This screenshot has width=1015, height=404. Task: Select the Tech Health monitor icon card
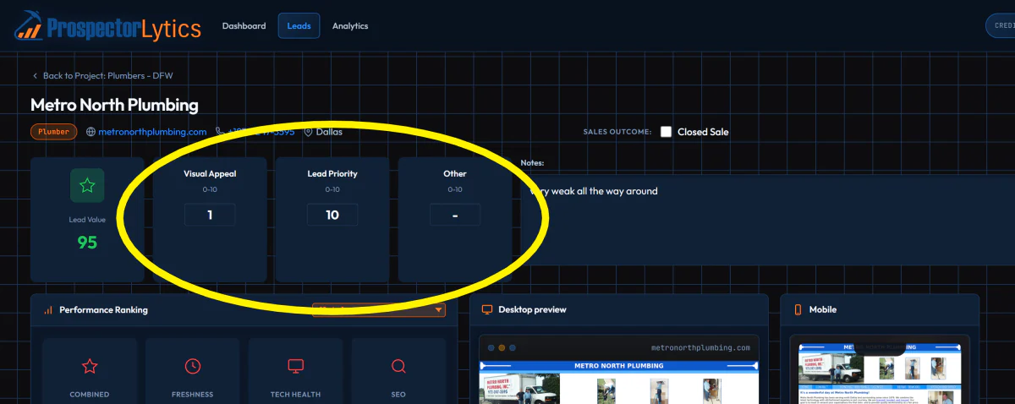pos(295,371)
